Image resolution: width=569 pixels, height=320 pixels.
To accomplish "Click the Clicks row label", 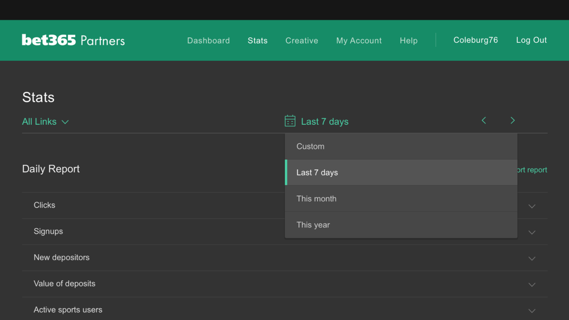I will pyautogui.click(x=45, y=205).
